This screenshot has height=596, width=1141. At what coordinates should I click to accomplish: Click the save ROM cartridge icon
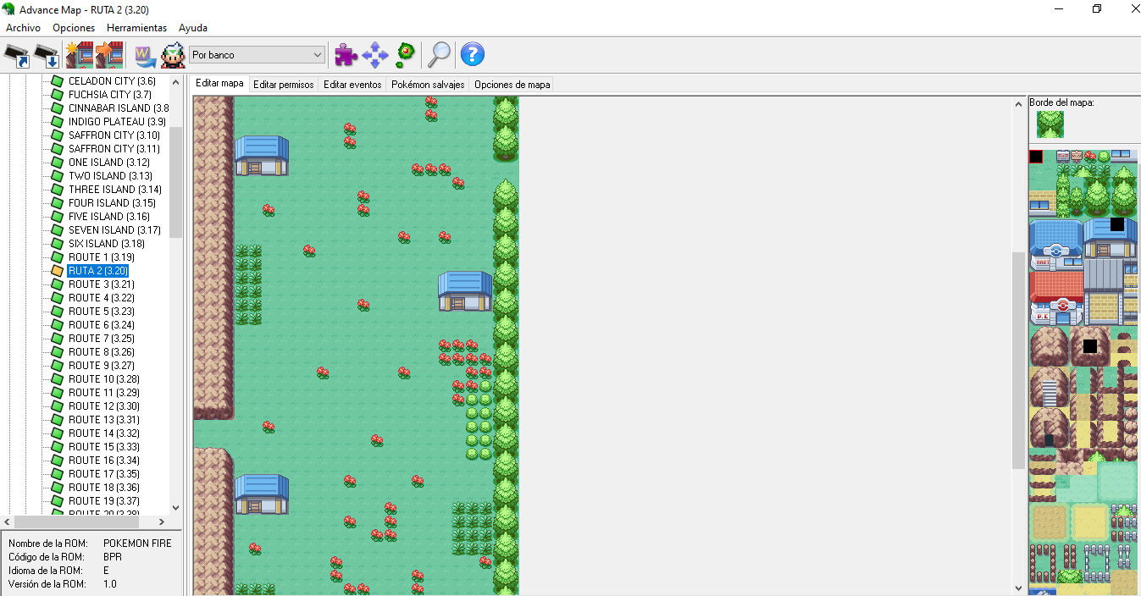47,56
